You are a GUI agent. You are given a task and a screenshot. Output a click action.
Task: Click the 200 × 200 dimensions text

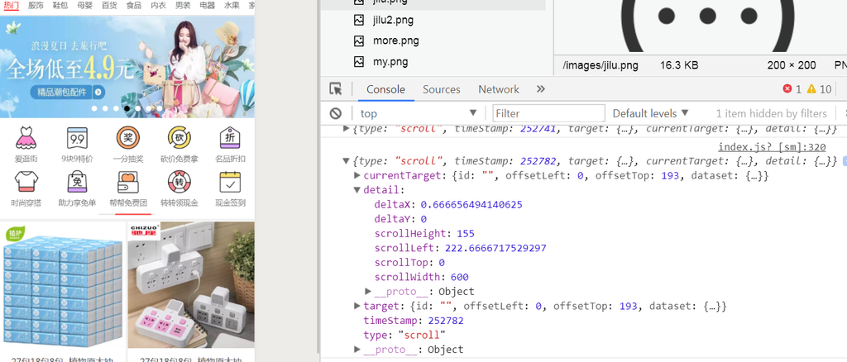(792, 65)
